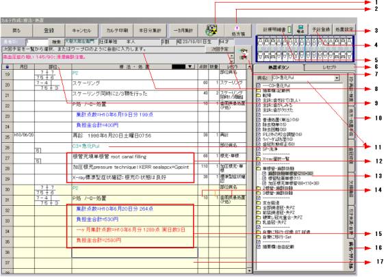Collapse the 単根管・麻酔抜髄 folder
Screen dimensions: 388x277
[x=259, y=169]
